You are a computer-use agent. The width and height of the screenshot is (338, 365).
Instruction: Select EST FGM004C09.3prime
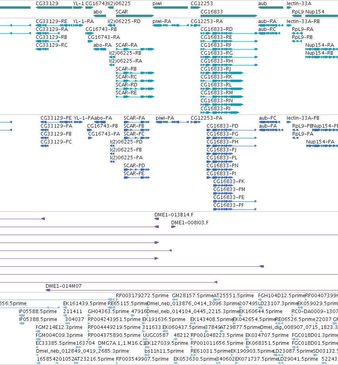[59, 335]
